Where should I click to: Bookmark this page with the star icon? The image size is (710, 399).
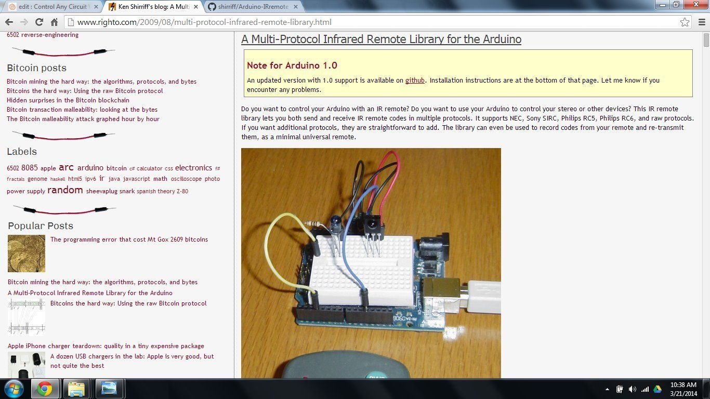click(x=685, y=22)
